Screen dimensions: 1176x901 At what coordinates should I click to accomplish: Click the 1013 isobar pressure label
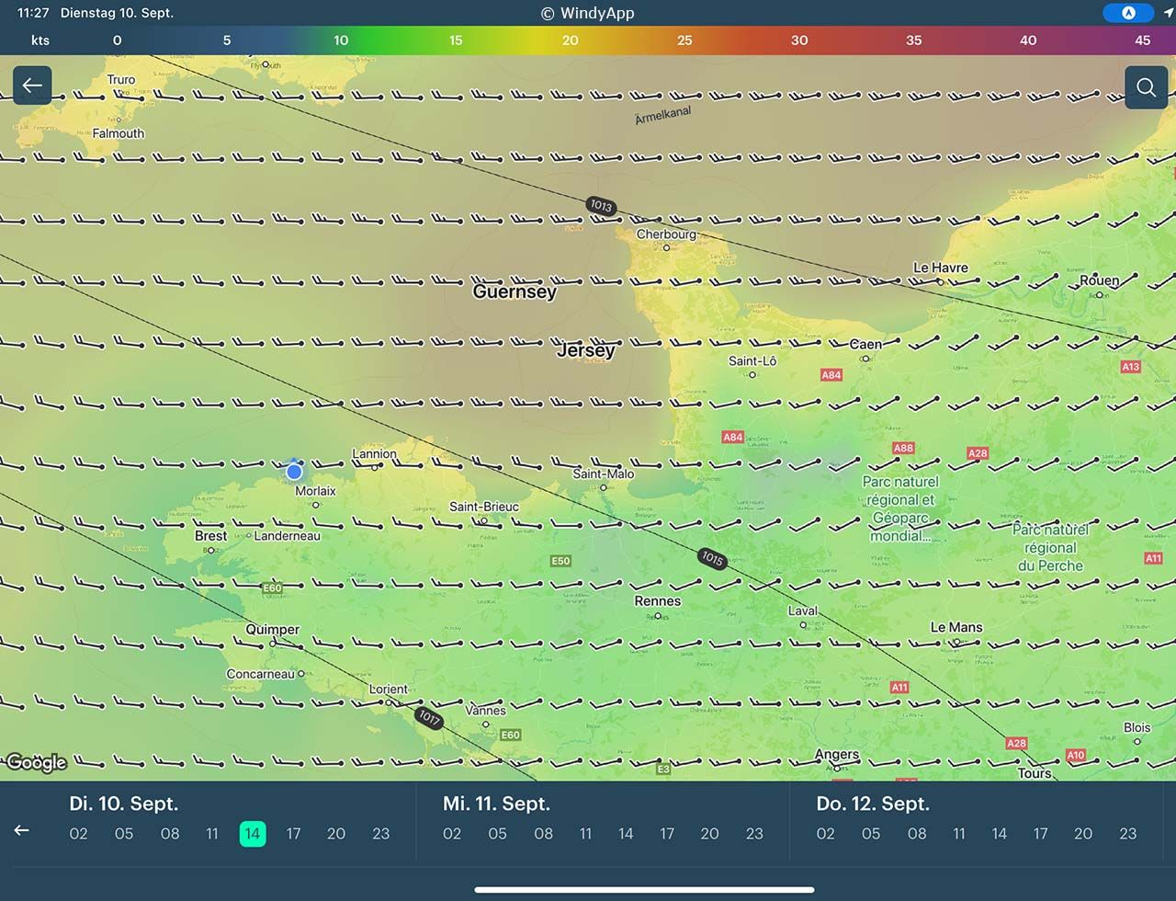pos(601,206)
